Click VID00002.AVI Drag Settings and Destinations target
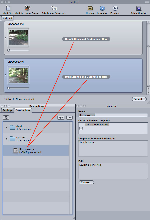This screenshot has height=220, width=150. [86, 39]
